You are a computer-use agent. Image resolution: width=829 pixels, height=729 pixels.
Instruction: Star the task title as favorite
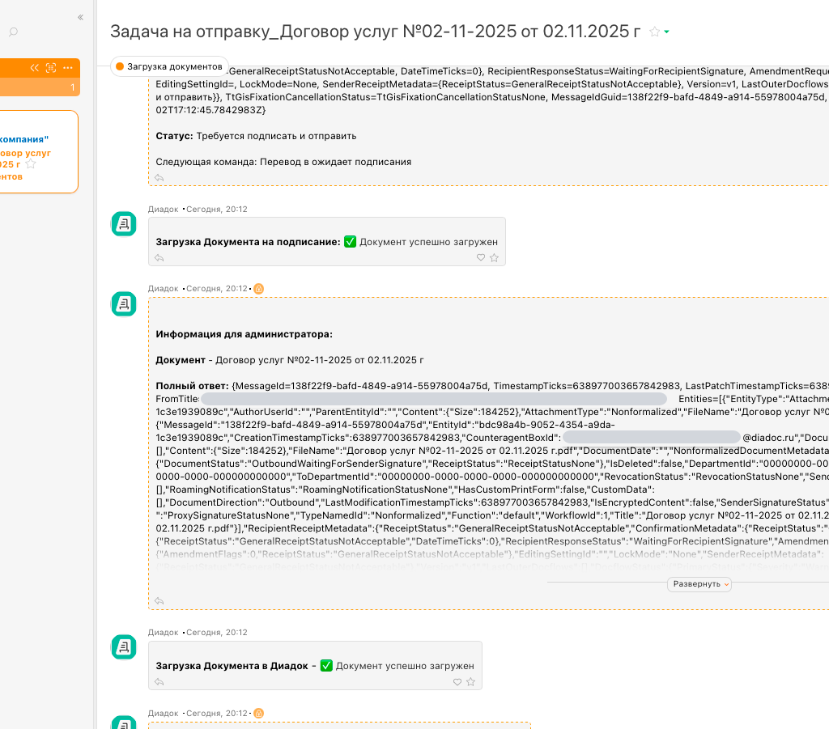click(654, 32)
